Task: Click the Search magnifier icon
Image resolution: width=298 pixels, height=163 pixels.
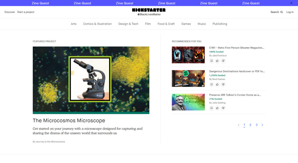Action: click(281, 12)
